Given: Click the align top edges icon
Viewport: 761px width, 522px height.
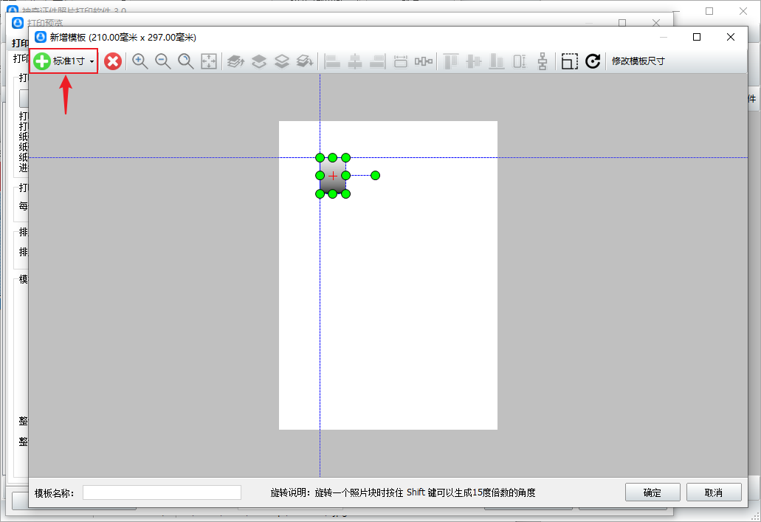Looking at the screenshot, I should (450, 61).
